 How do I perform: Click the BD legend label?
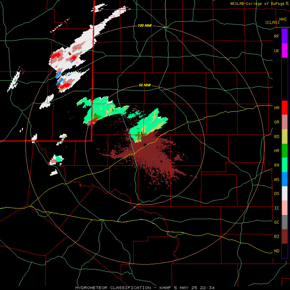click(276, 137)
